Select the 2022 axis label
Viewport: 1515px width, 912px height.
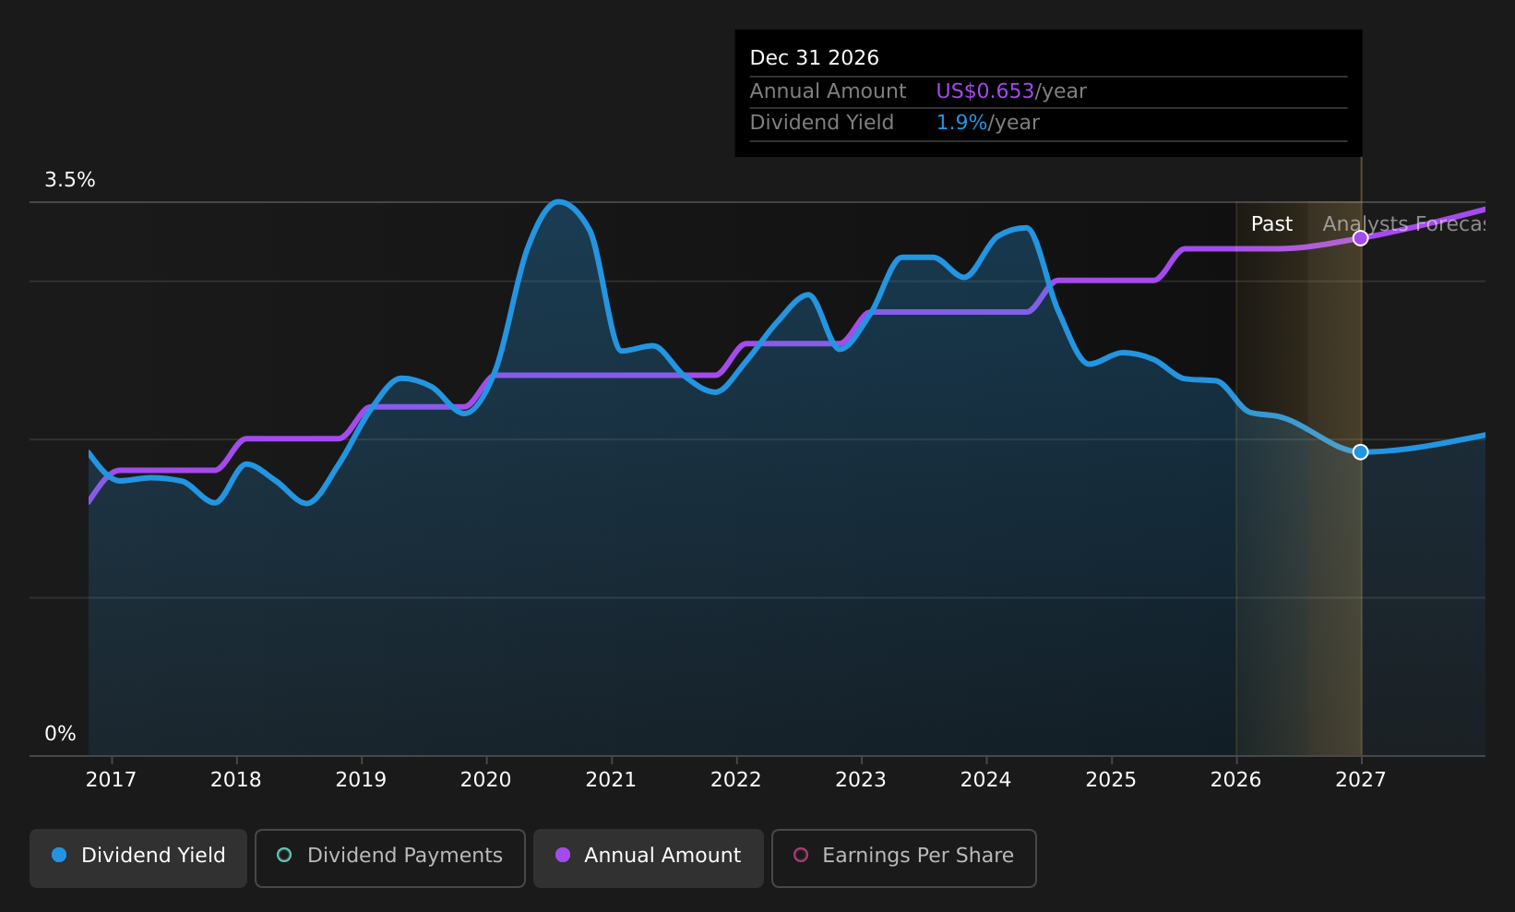736,780
